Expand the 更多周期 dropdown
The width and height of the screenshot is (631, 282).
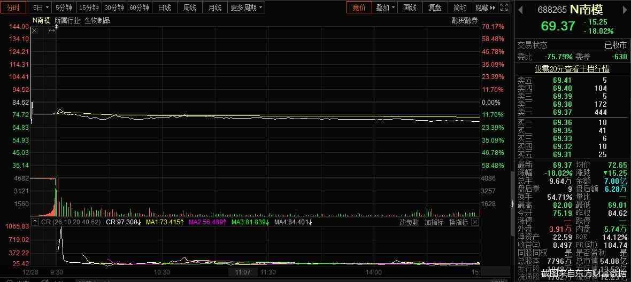pyautogui.click(x=247, y=7)
